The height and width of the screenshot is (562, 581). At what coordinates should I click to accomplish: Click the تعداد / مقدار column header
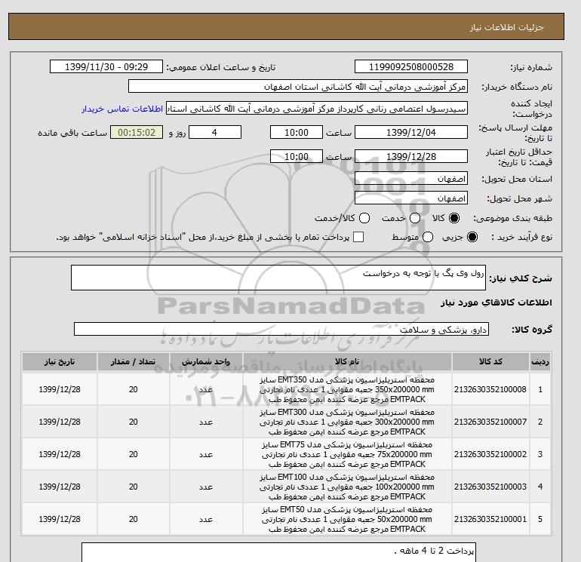tap(134, 361)
